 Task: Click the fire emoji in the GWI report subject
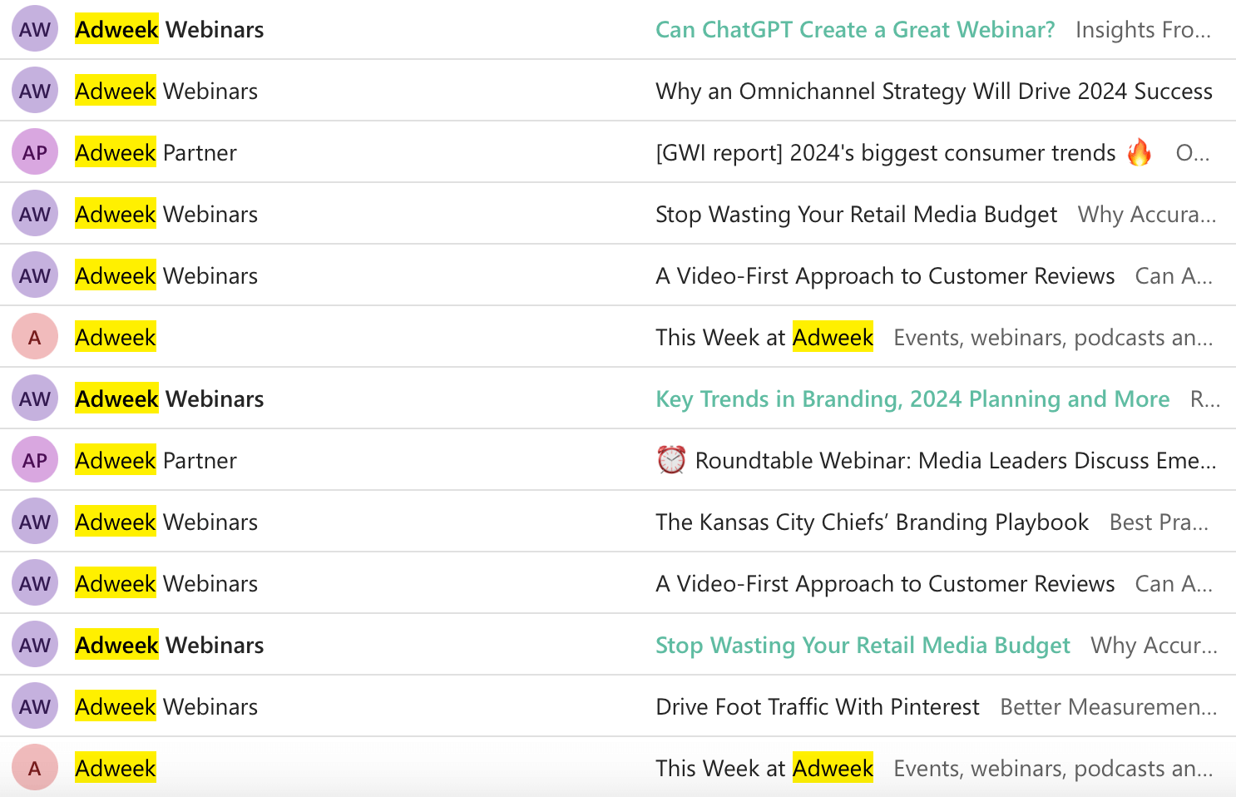[1140, 152]
